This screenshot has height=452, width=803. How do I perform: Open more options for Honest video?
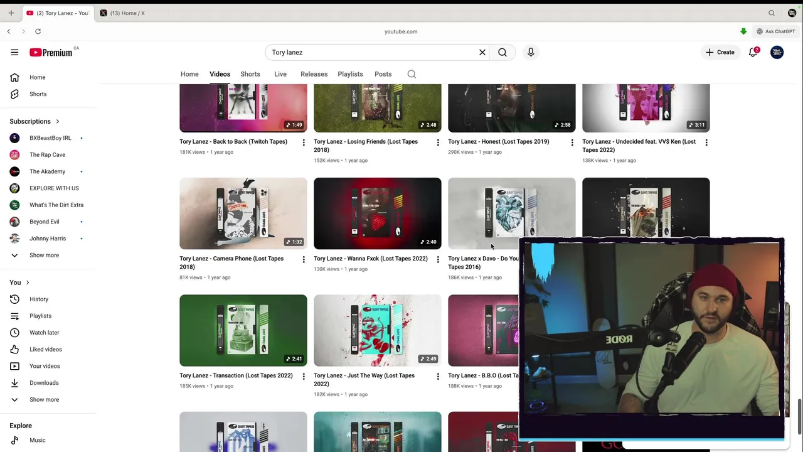(572, 143)
